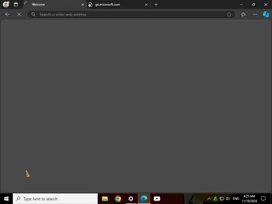Open the notification action center
This screenshot has width=272, height=204.
coord(263,199)
